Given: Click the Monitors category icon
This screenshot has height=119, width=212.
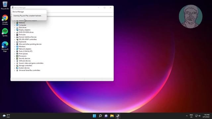Looking at the screenshot, I should (17, 47).
